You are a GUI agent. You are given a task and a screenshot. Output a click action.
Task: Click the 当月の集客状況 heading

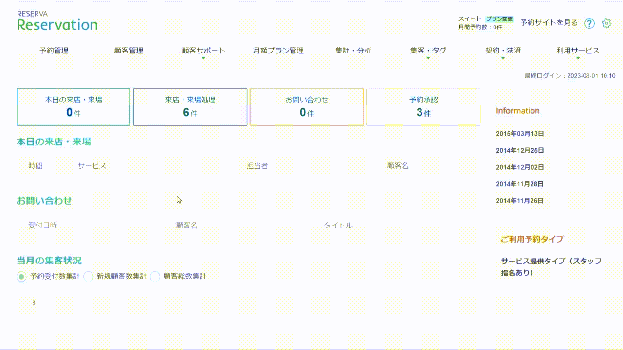49,261
